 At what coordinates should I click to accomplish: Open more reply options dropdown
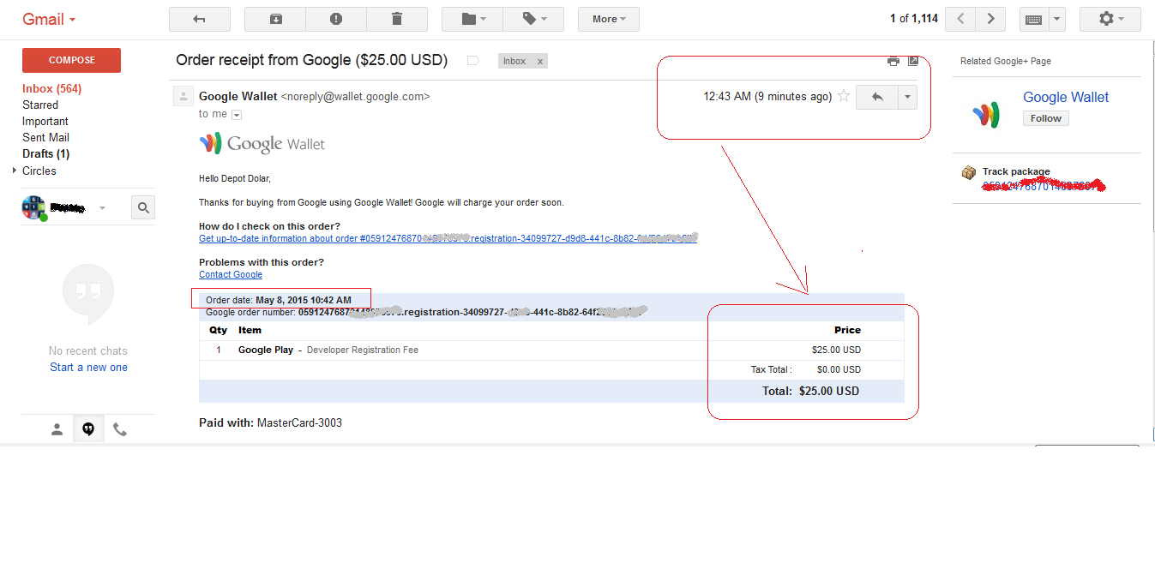point(908,97)
